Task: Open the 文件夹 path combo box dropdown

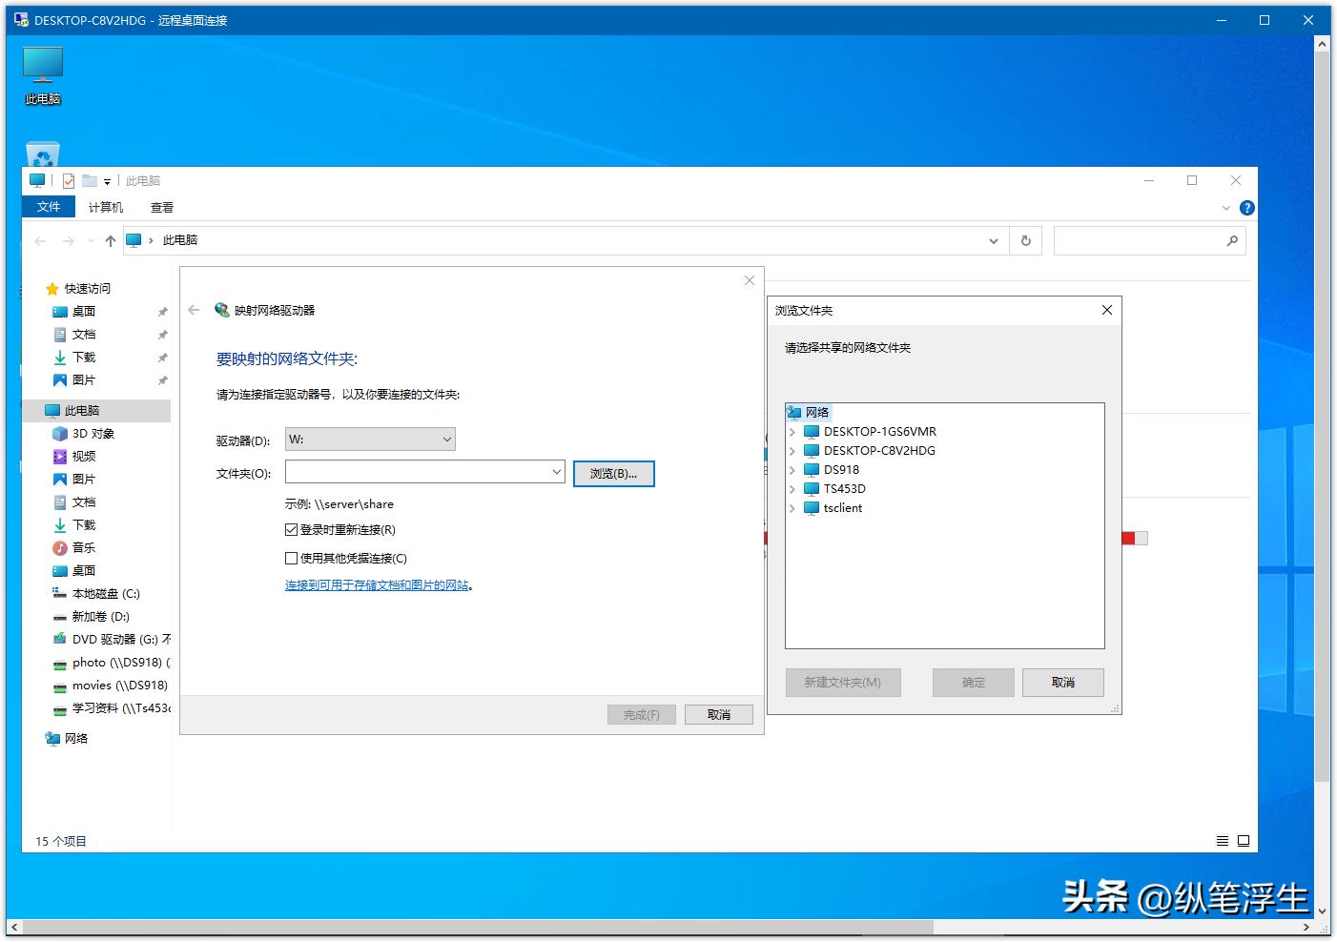Action: (x=557, y=472)
